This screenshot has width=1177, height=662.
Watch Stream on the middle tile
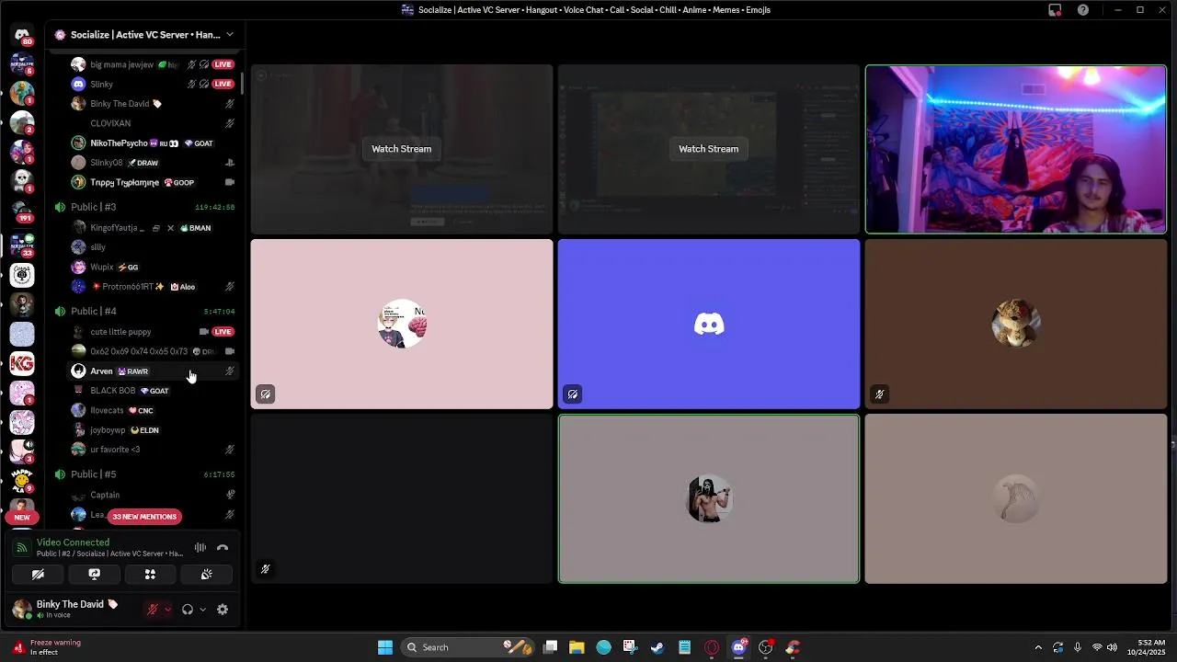click(x=708, y=149)
